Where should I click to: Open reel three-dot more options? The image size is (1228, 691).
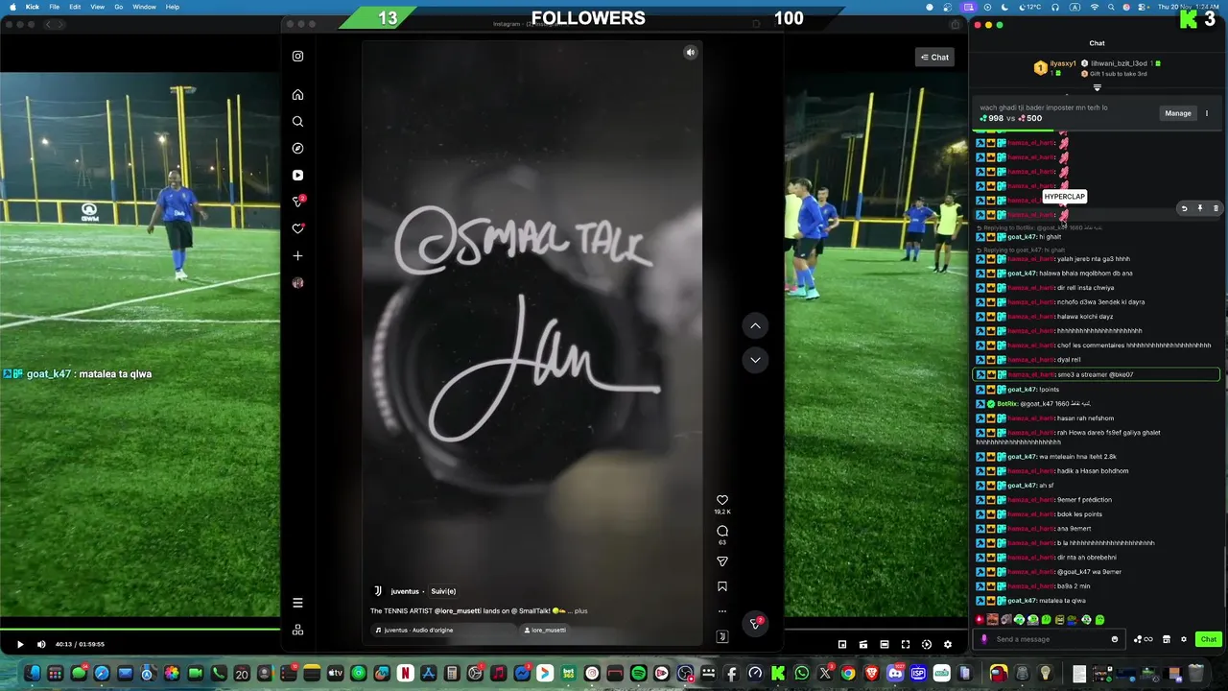pos(722,610)
